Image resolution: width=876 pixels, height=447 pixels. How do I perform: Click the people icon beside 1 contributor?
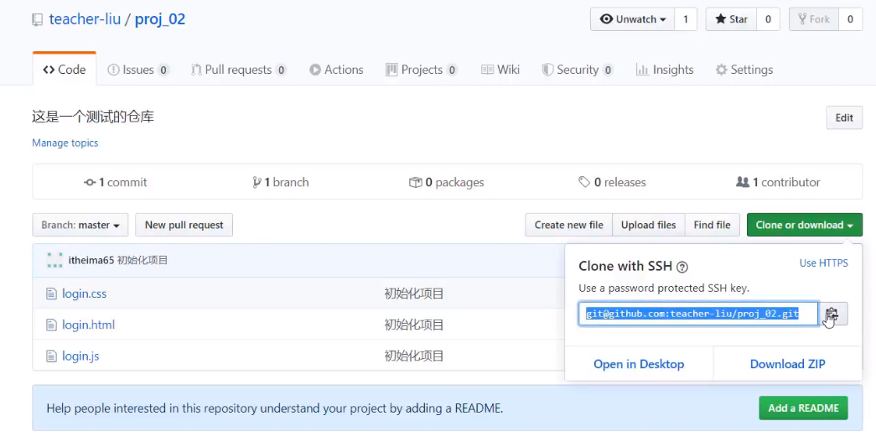743,182
